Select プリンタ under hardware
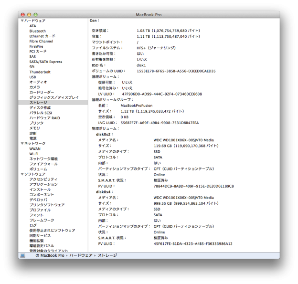The image size is (298, 284). pyautogui.click(x=36, y=123)
